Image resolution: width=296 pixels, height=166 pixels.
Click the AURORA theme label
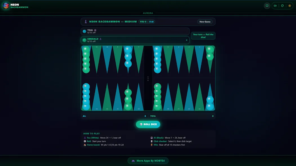148,13
